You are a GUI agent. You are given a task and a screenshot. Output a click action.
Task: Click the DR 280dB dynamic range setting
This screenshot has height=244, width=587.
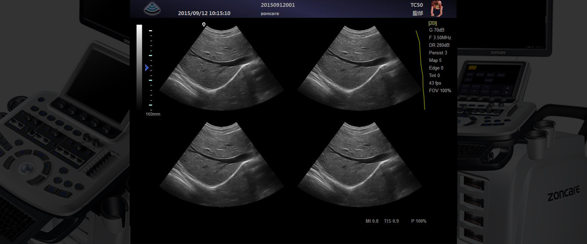tap(439, 45)
